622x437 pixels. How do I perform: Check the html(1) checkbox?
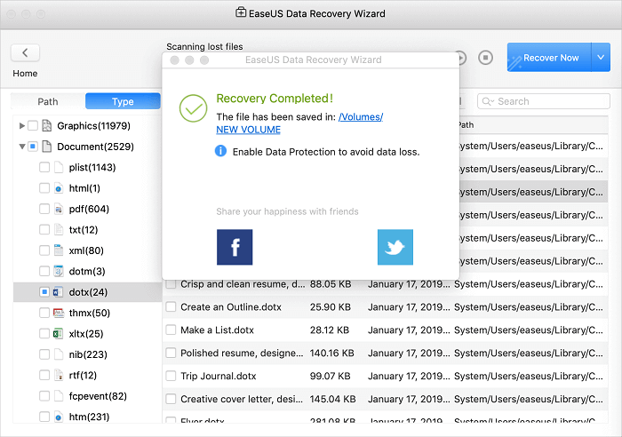pos(44,188)
